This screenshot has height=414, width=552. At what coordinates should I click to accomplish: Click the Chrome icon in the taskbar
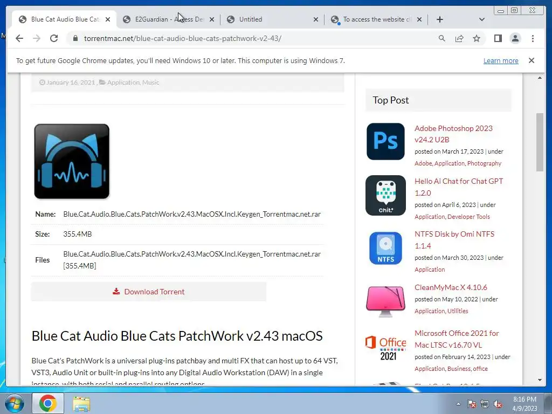(48, 403)
